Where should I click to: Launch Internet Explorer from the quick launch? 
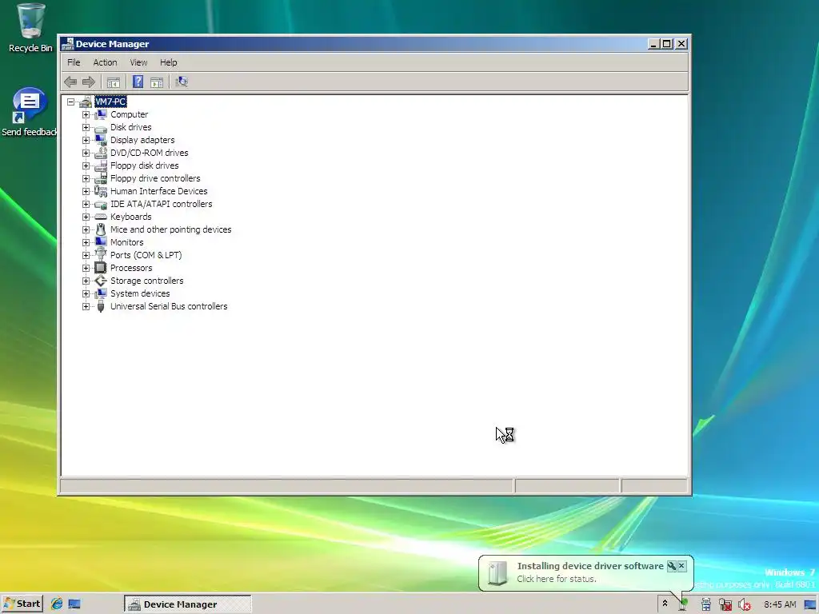(57, 604)
